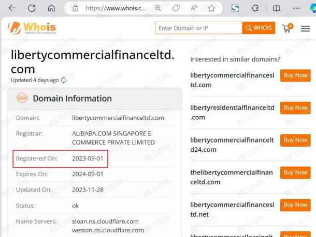Click the status value ok
316x237 pixels.
tap(76, 206)
